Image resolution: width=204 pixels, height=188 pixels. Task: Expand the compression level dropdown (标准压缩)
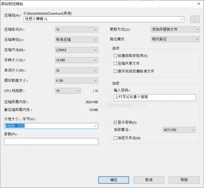point(76,40)
